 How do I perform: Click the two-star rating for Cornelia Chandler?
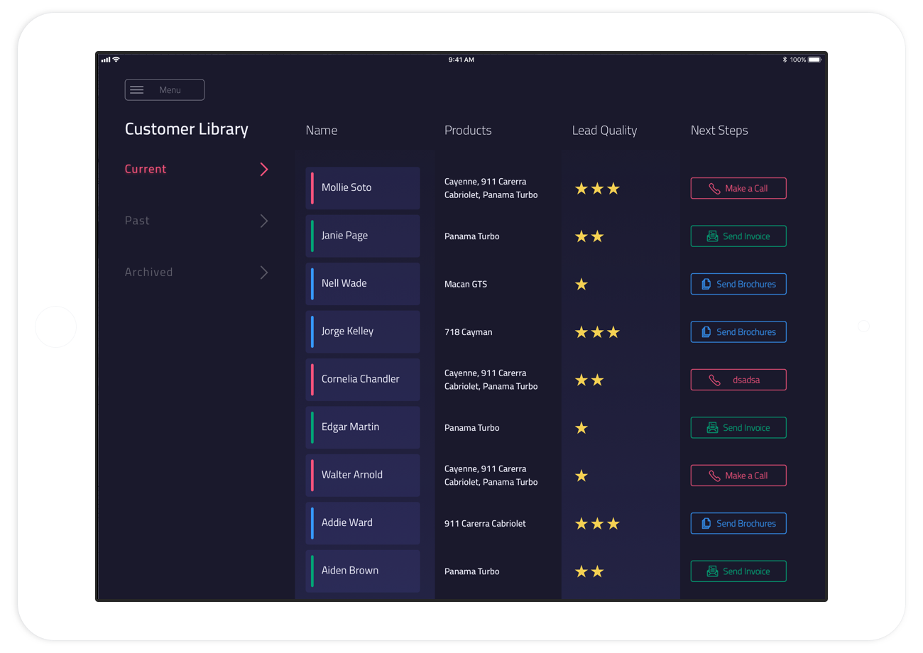[589, 380]
